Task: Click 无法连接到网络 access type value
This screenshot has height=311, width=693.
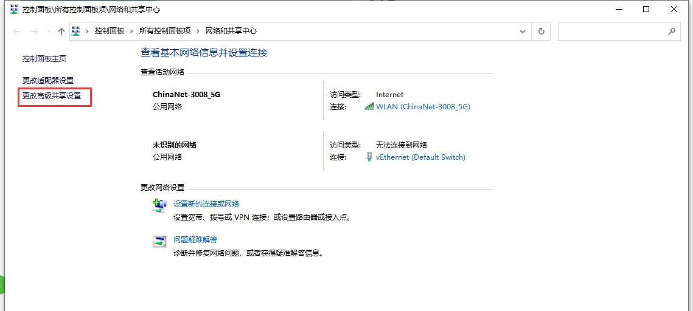Action: (402, 145)
